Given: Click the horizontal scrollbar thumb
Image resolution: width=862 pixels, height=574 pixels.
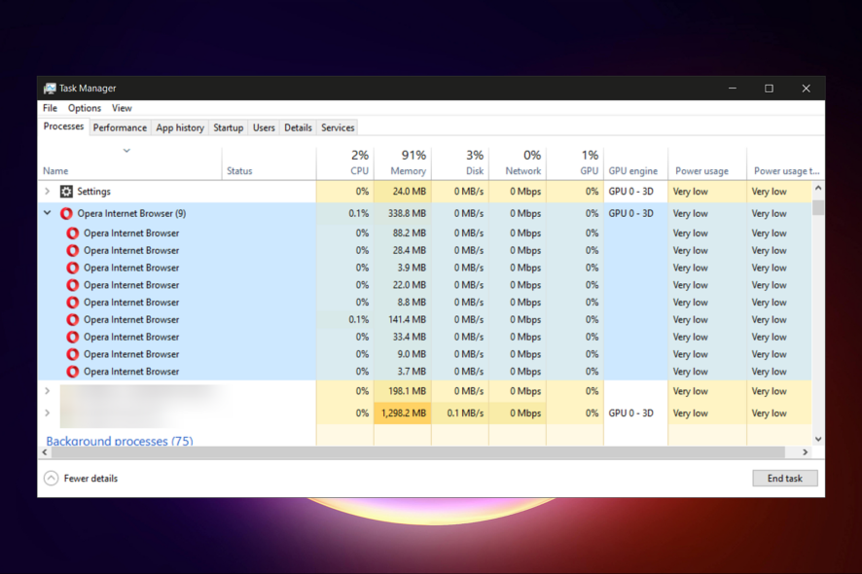Looking at the screenshot, I should point(418,452).
